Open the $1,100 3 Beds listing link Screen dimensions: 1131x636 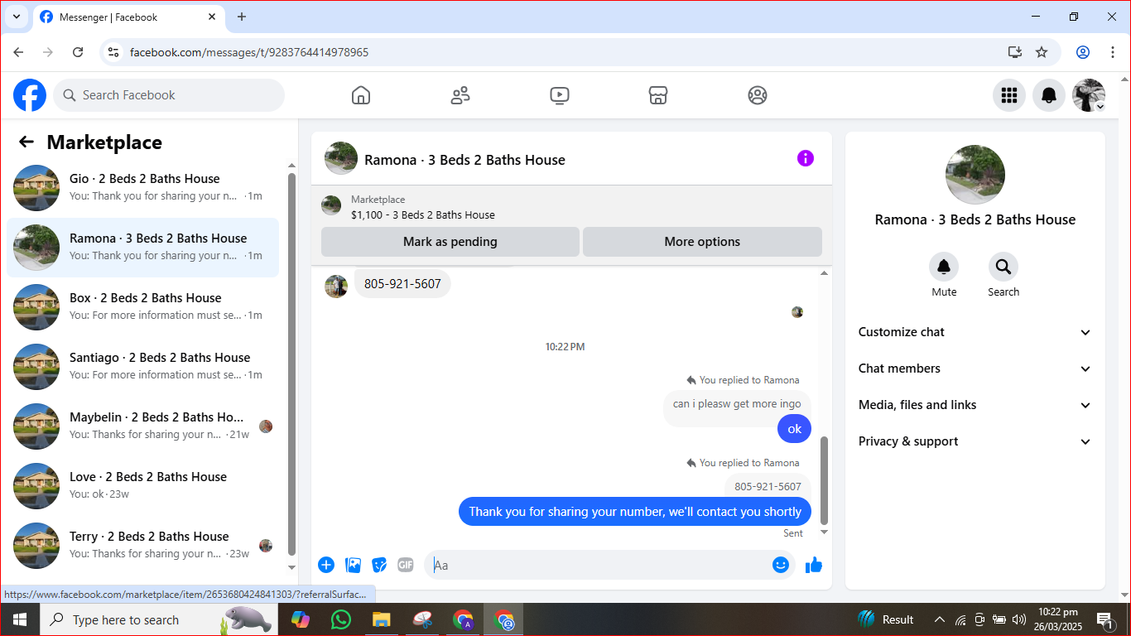[423, 214]
